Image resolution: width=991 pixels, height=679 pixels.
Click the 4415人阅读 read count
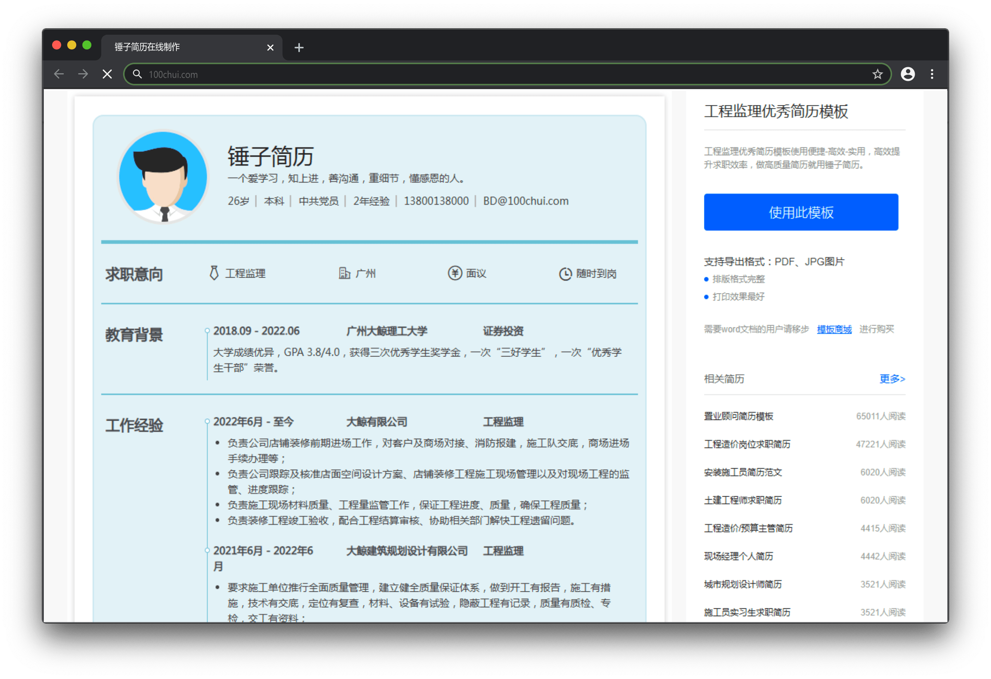(883, 528)
